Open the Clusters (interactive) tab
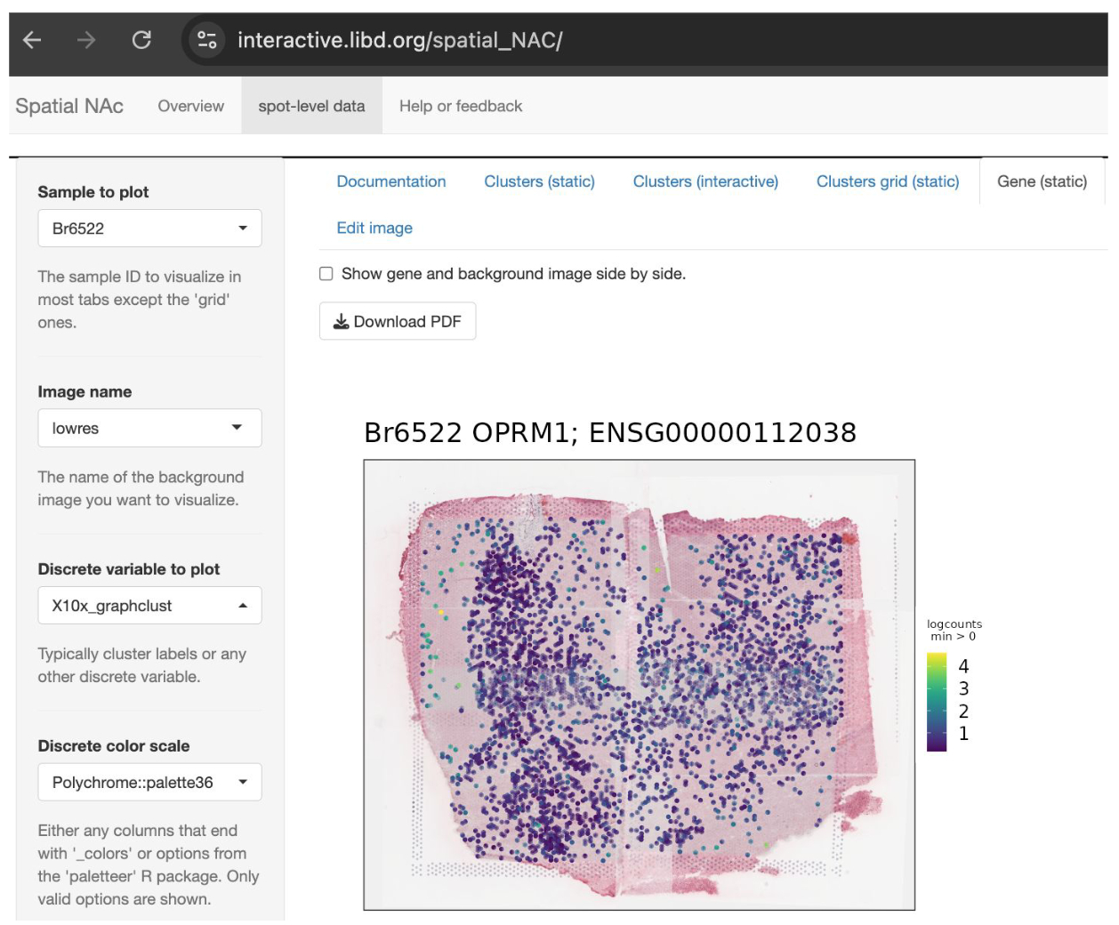Viewport: 1119px width, 925px height. click(705, 181)
